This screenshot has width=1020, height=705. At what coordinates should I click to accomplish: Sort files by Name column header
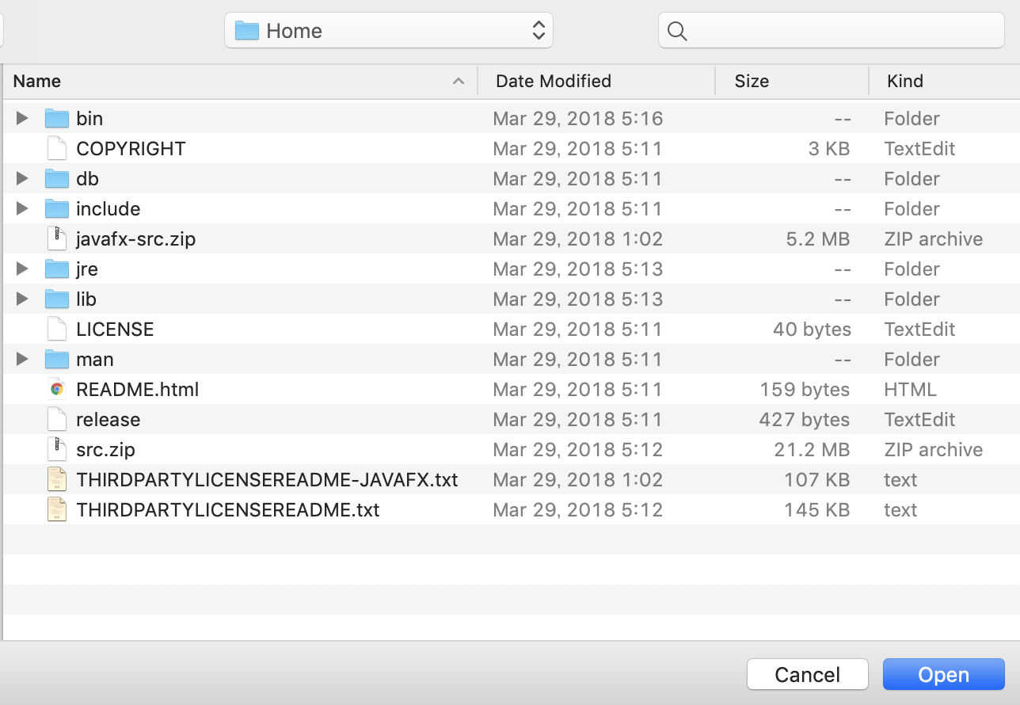[238, 82]
